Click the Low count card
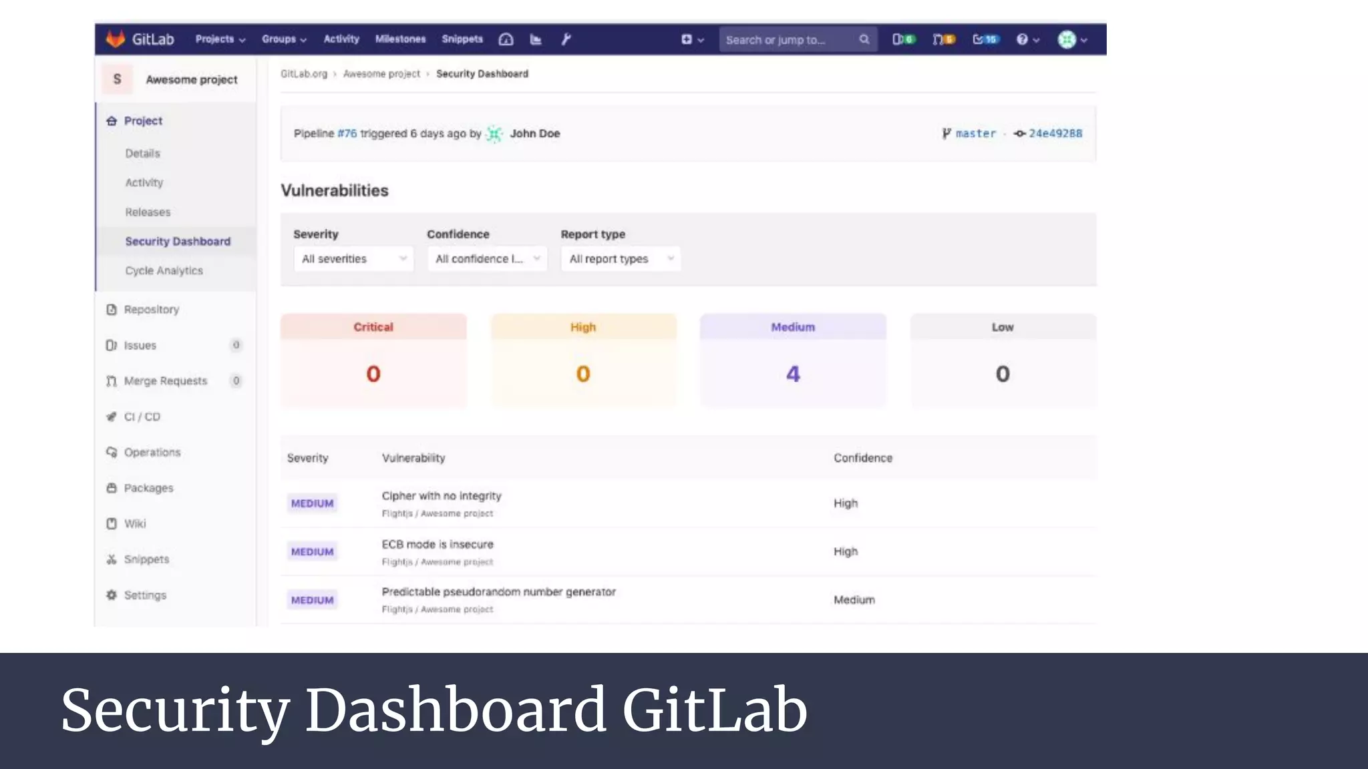This screenshot has height=769, width=1368. click(x=1003, y=360)
